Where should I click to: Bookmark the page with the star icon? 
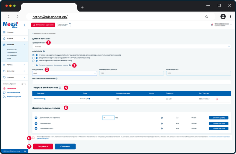point(207,17)
